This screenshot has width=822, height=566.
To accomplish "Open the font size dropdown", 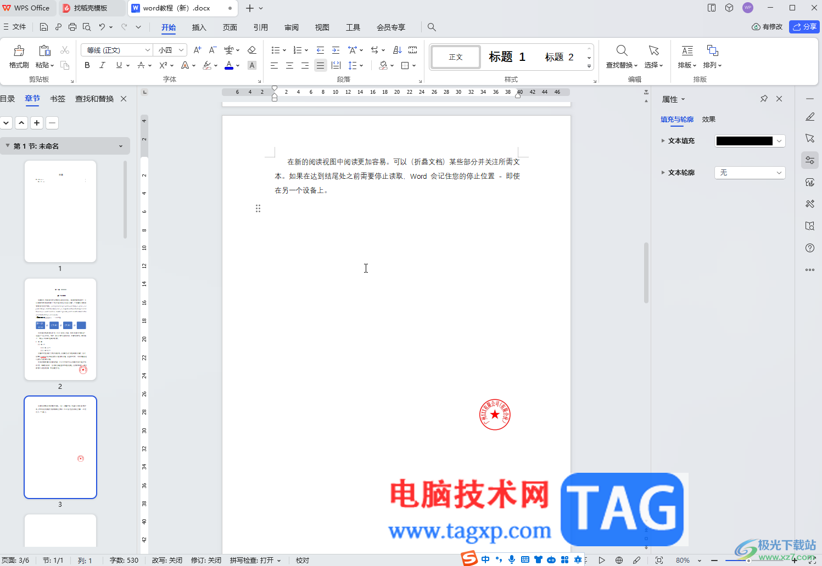I will coord(181,50).
